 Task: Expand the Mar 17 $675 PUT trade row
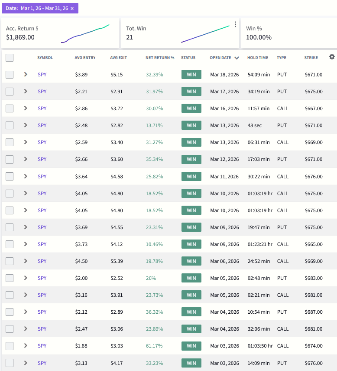tap(26, 91)
